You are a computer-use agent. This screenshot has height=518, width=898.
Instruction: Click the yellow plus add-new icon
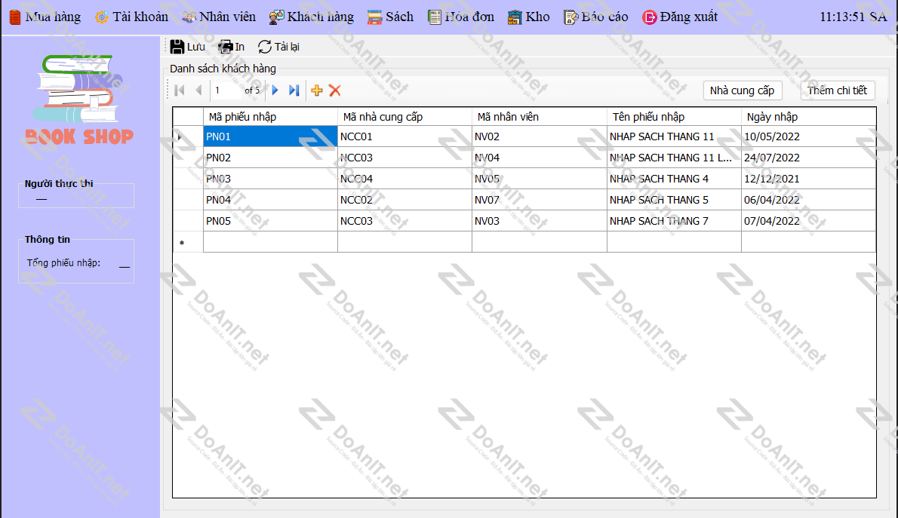coord(317,90)
